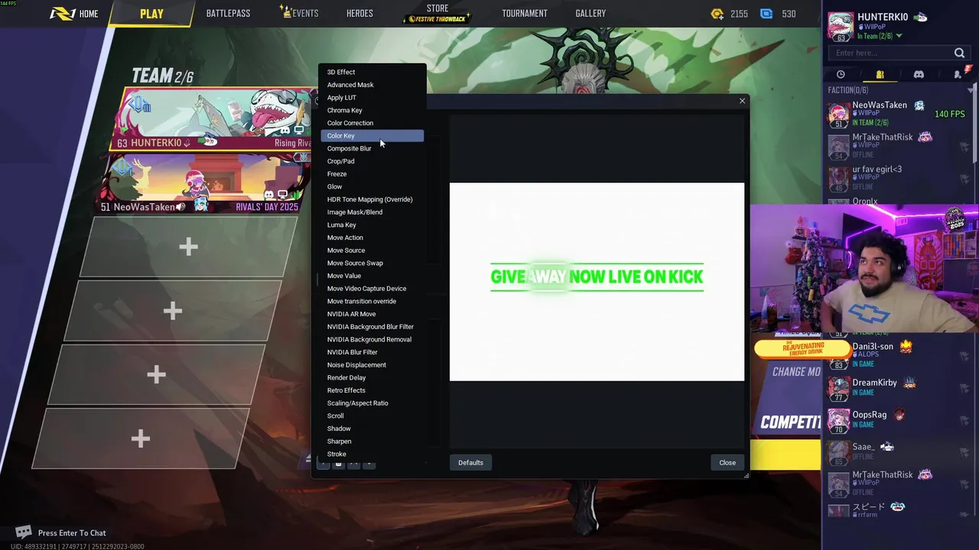Click the giveaway banner preview image
This screenshot has height=550, width=979.
[597, 281]
